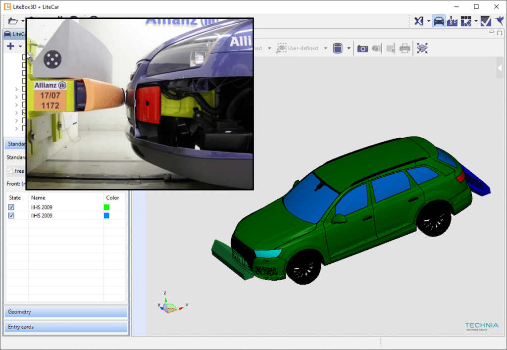Screen dimensions: 507x350
Task: Expand the bottommost chevron in the LiteCar tree
Action: pos(16,129)
